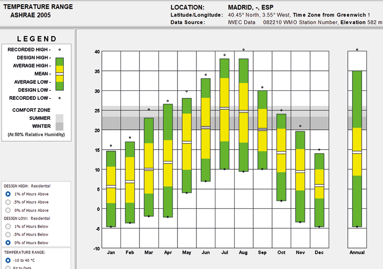Click the January temperature bar in chart

(x=111, y=189)
